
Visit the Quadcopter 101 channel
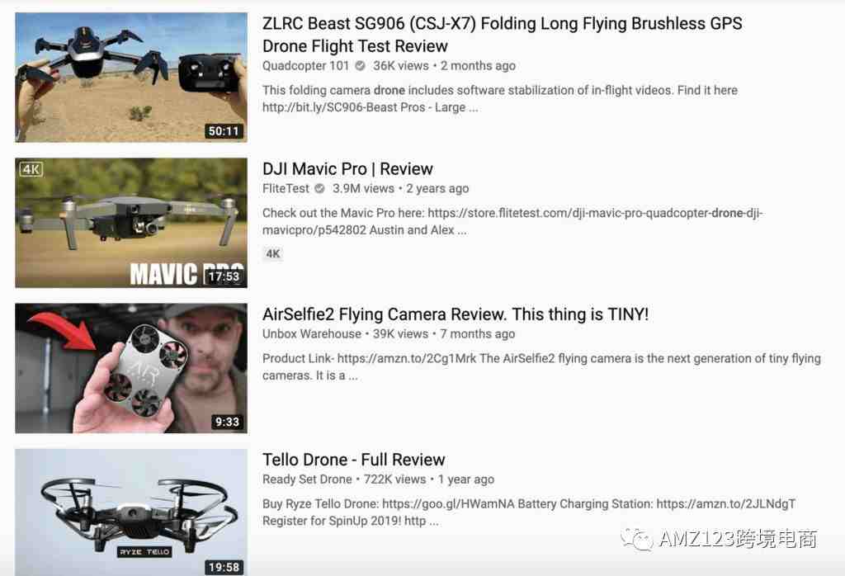tap(305, 66)
